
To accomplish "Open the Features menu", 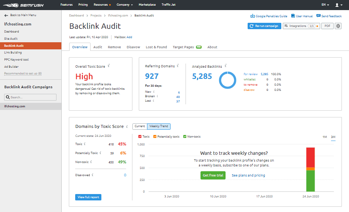I will pos(67,4).
